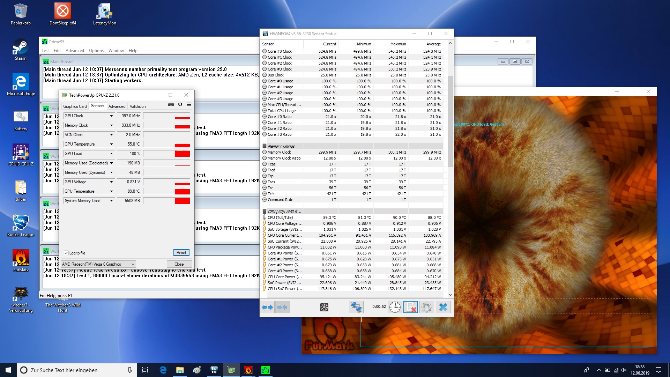Viewport: 670px width, 377px height.
Task: Open FurMark from the Windows taskbar
Action: click(x=248, y=370)
